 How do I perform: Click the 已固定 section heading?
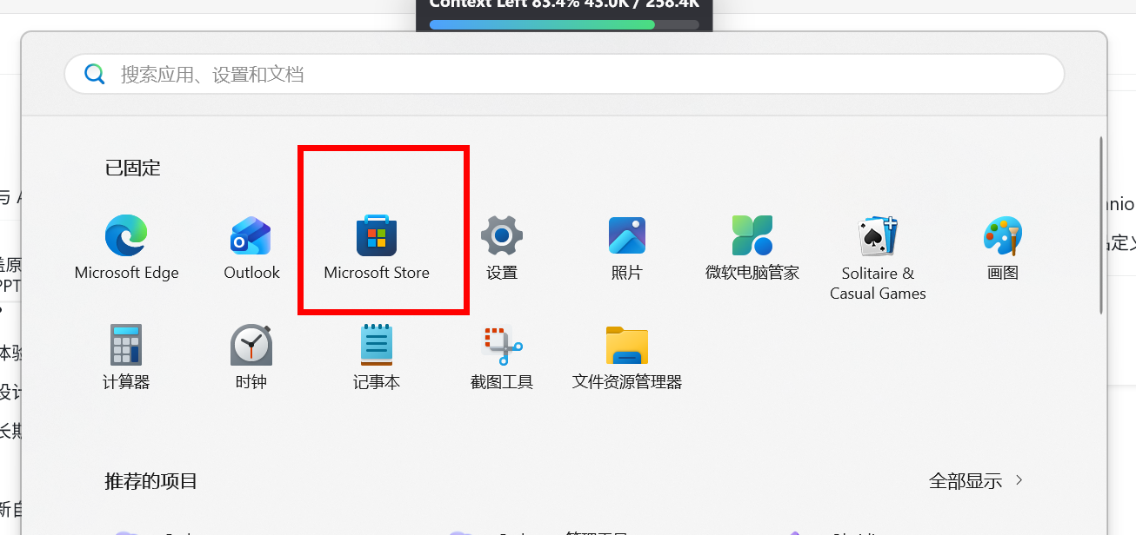click(x=133, y=168)
